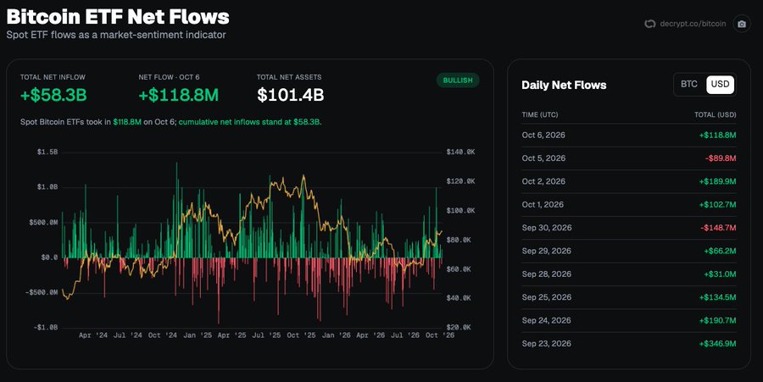Screen dimensions: 763x382
Task: Click the summary sentence under the stats
Action: point(170,122)
